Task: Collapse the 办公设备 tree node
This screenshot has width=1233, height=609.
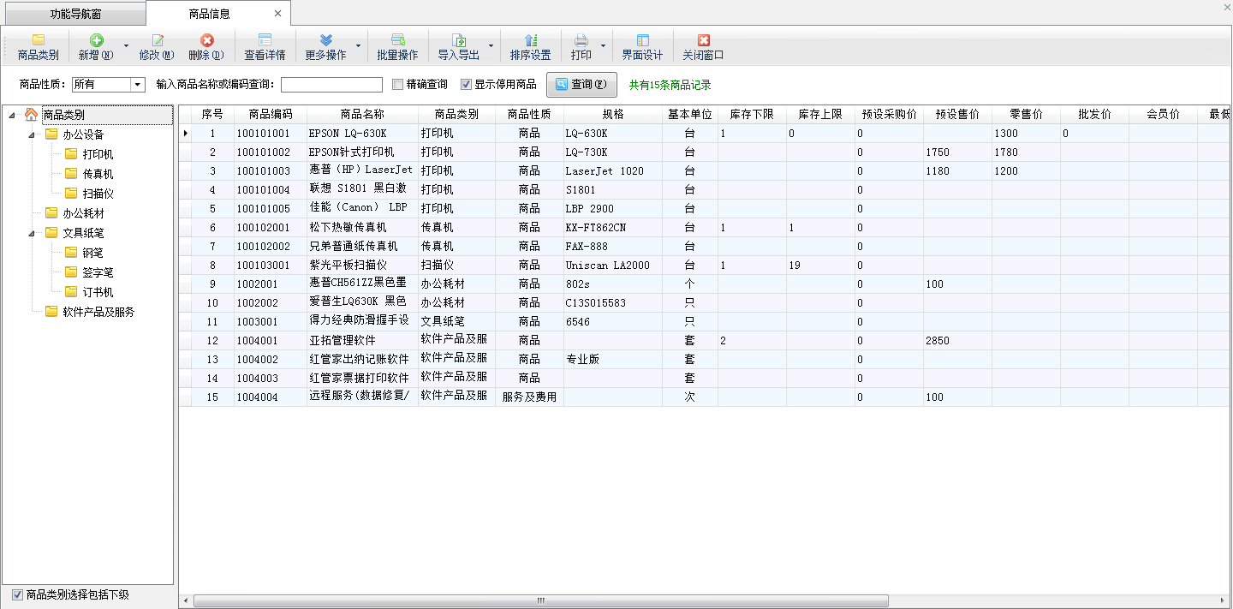Action: tap(32, 134)
